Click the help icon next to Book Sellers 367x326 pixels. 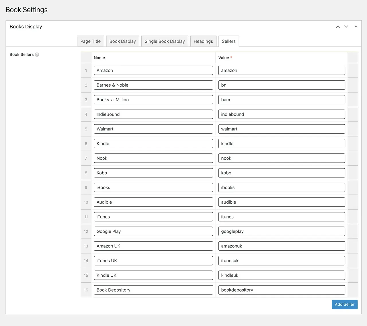[37, 54]
